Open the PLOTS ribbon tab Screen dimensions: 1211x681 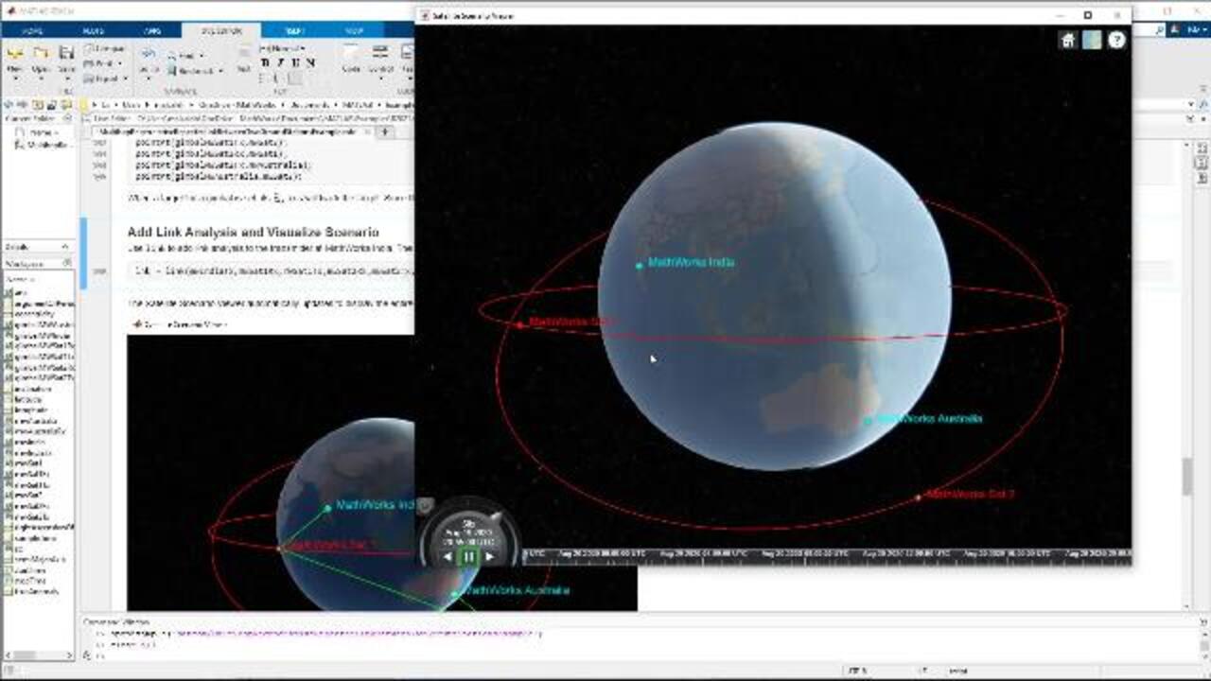coord(94,30)
